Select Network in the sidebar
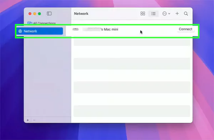This screenshot has height=140, width=214. click(x=40, y=31)
